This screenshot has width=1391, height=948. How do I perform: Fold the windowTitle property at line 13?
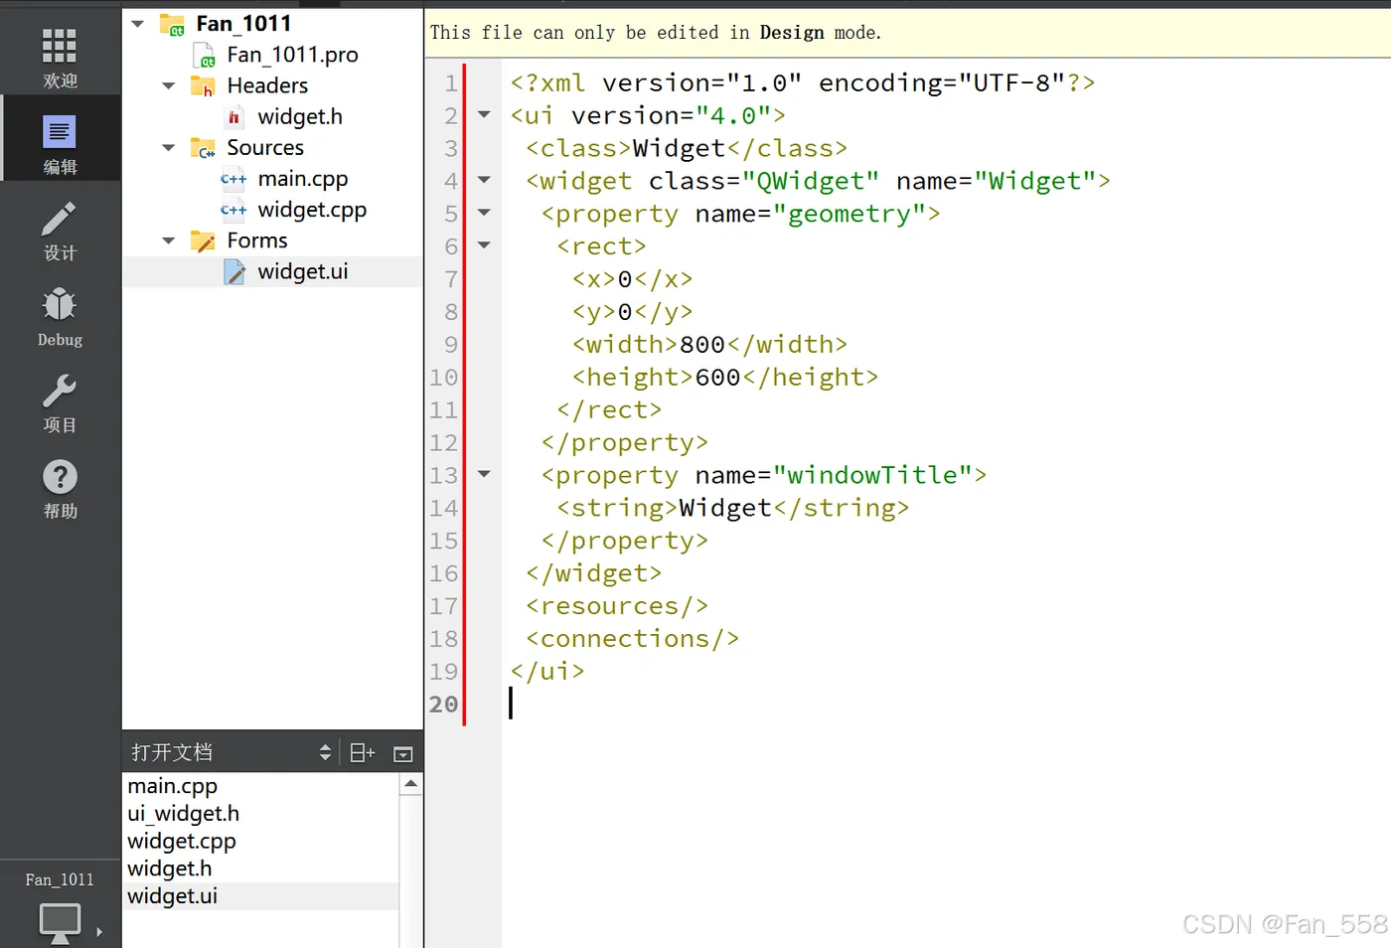click(484, 474)
